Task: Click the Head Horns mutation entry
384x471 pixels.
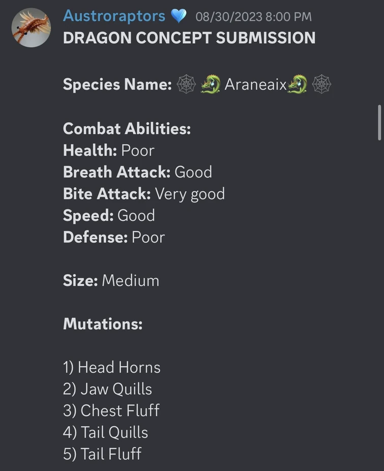Action: (111, 367)
